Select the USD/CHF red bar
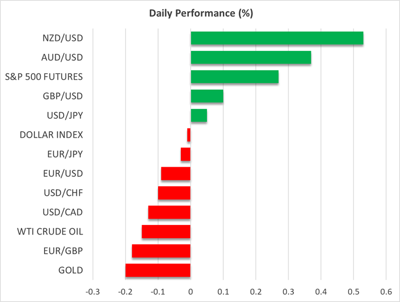Image resolution: width=400 pixels, height=302 pixels. click(174, 193)
